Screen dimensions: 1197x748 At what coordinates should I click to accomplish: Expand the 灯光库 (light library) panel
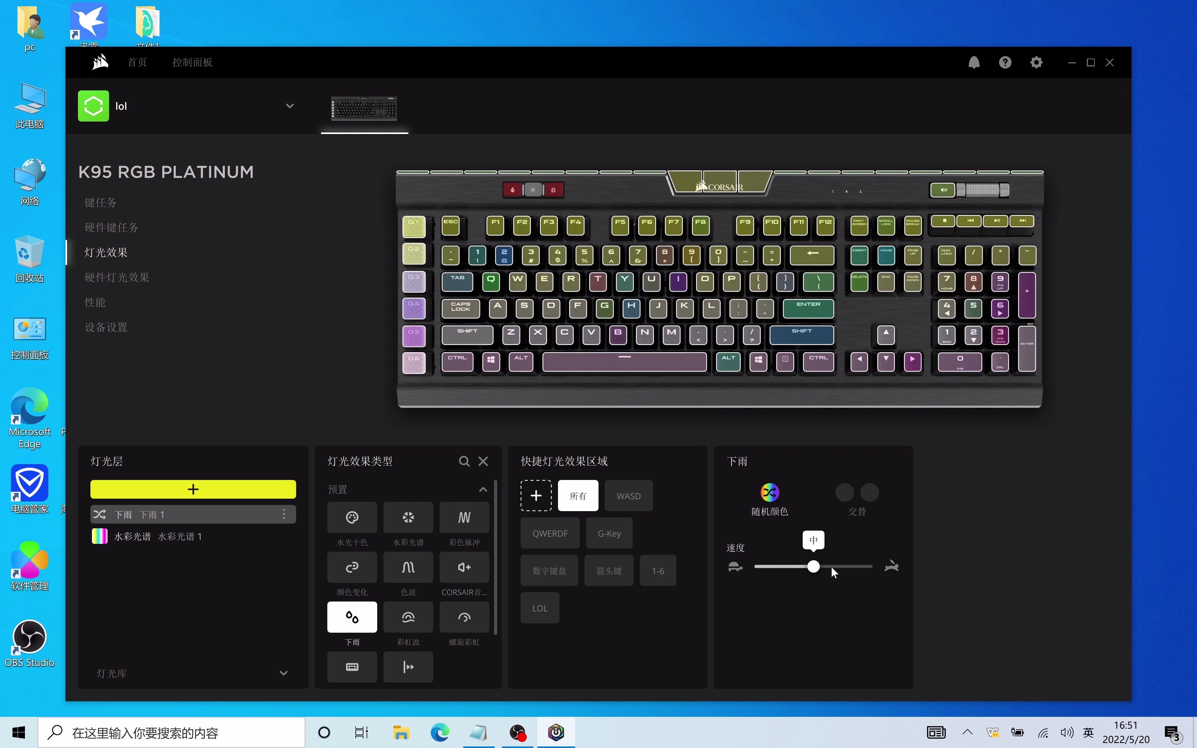point(284,673)
